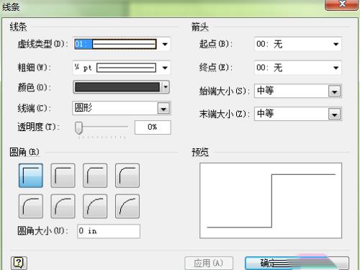
Task: Click the 应用 Apply button
Action: [209, 263]
